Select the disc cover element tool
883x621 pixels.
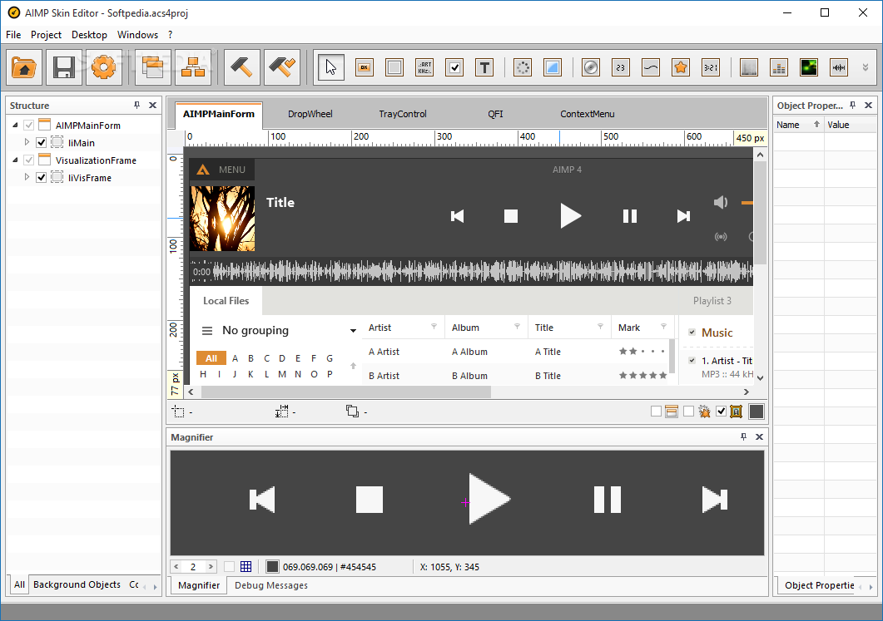[591, 68]
